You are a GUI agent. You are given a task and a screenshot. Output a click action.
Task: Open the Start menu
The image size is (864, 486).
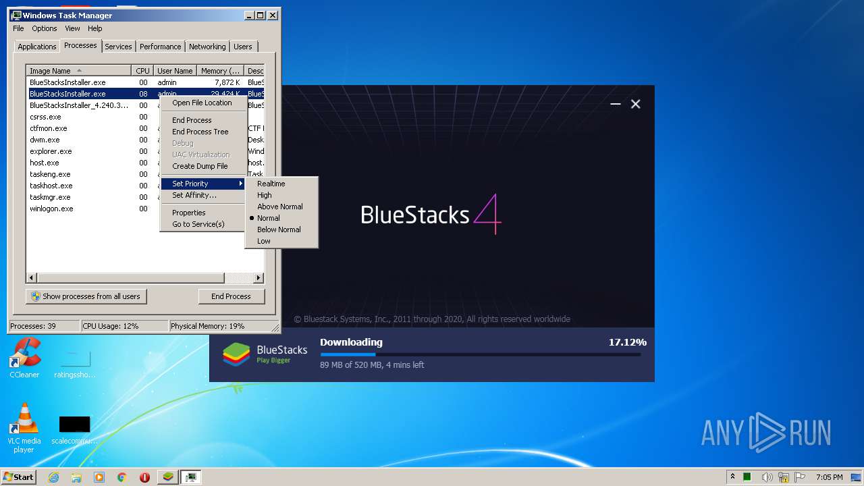[18, 477]
